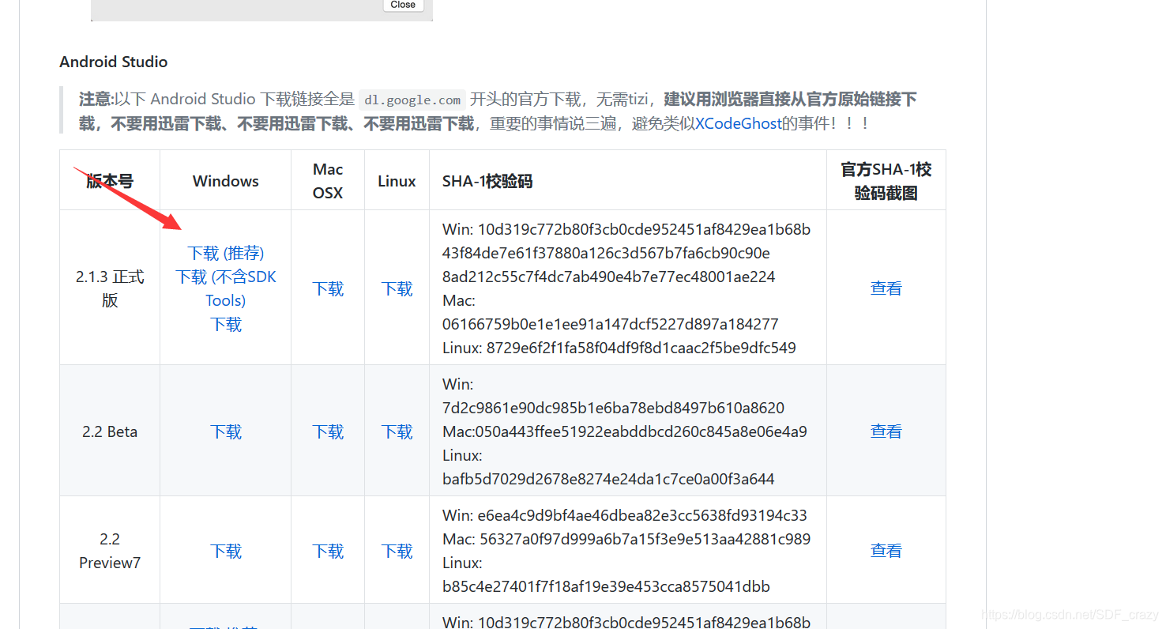Select Win hash 7d2c9861e90dc985 in 2.2 Beta
This screenshot has height=629, width=1166.
[x=613, y=408]
